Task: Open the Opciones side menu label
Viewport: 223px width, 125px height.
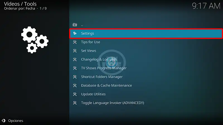Action: 16,121
